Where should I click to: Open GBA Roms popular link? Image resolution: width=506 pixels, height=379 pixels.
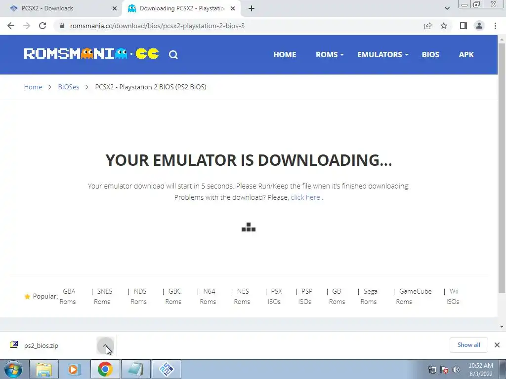68,297
